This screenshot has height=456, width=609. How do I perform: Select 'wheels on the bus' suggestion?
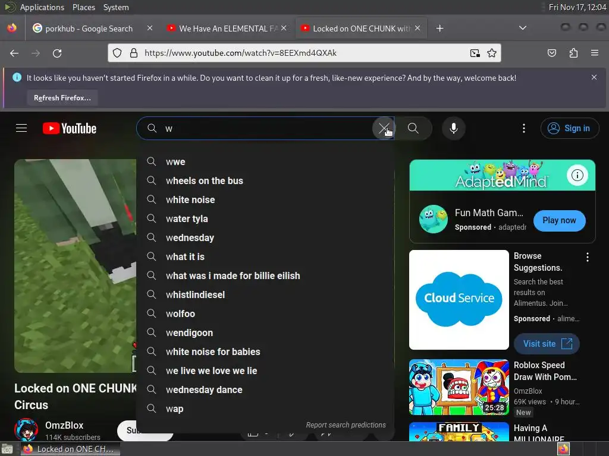pos(265,180)
